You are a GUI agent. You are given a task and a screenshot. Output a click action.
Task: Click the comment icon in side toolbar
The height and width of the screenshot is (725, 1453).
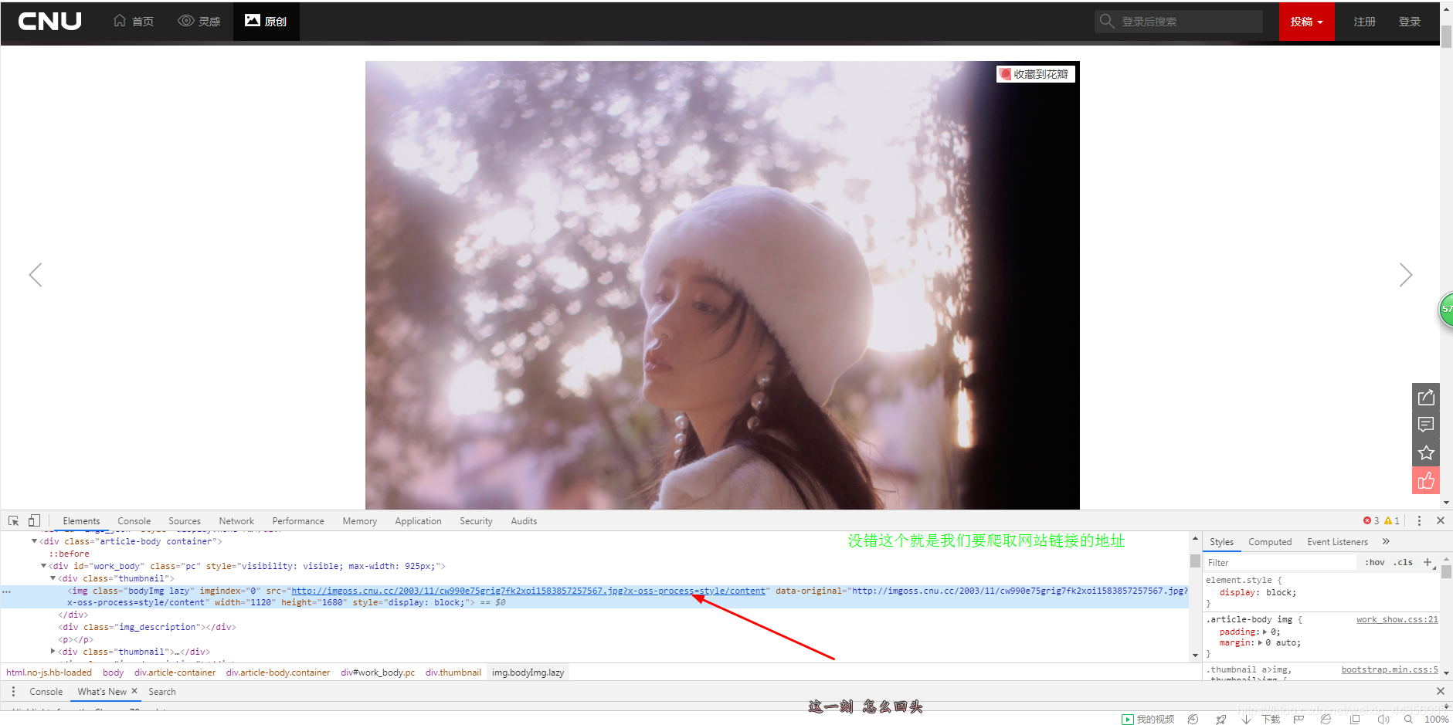[x=1426, y=425]
